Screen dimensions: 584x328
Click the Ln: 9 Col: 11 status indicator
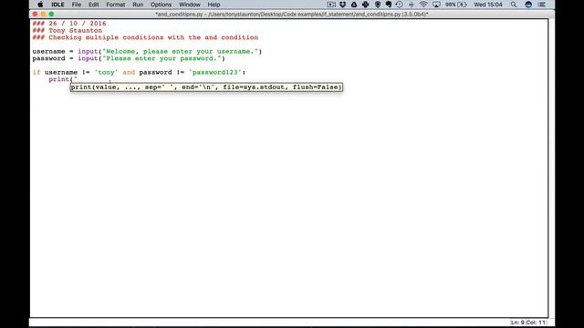pyautogui.click(x=528, y=323)
